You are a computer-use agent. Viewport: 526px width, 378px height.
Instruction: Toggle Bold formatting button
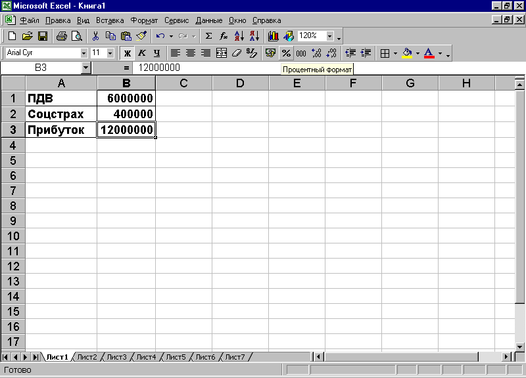[x=127, y=53]
